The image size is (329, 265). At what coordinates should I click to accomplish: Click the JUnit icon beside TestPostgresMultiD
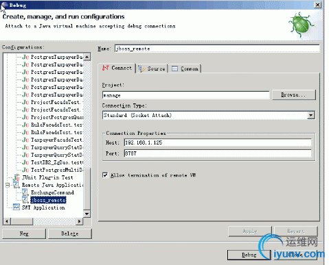point(25,170)
